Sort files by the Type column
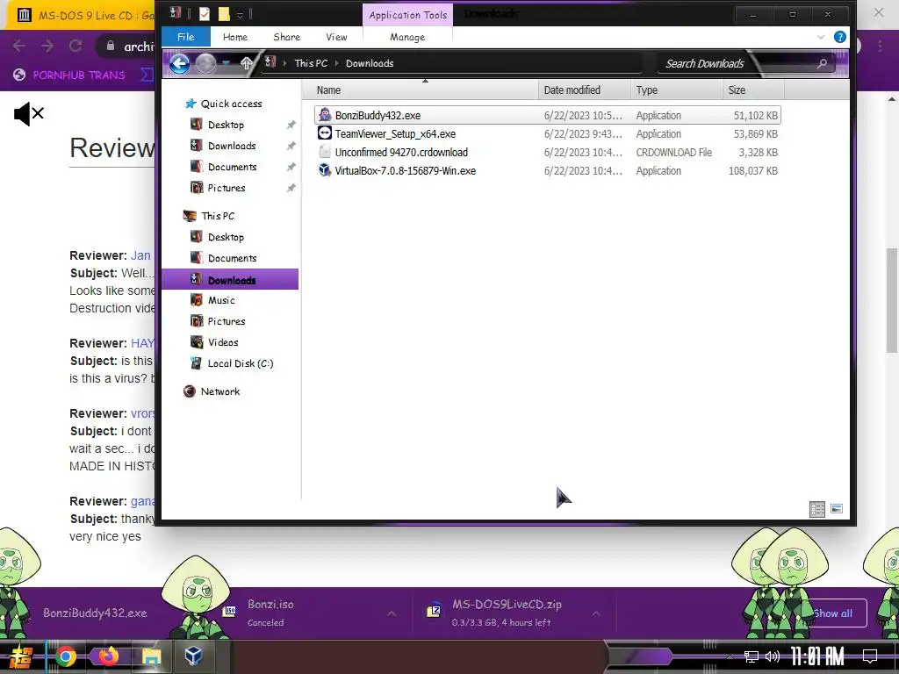The image size is (899, 674). coord(677,90)
